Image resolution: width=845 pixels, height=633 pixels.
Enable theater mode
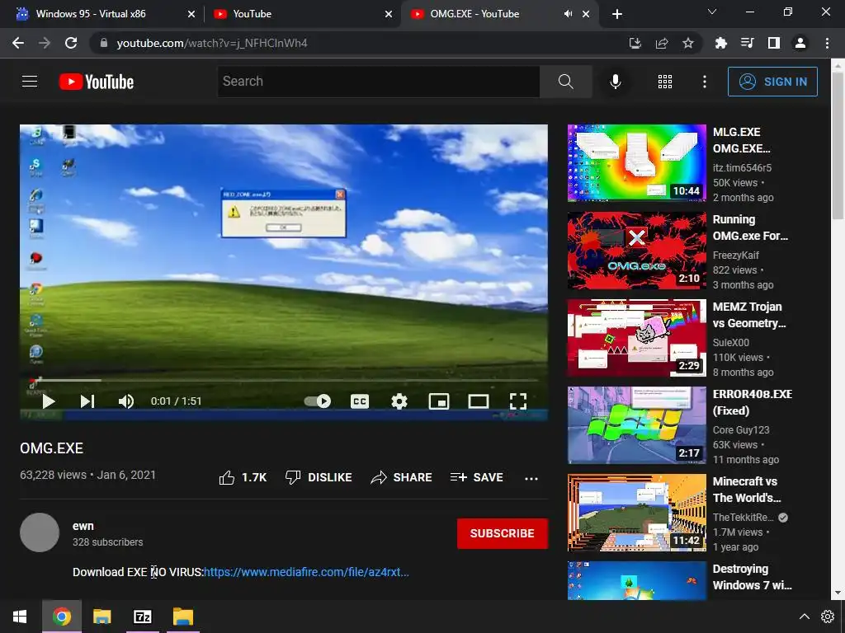tap(479, 401)
